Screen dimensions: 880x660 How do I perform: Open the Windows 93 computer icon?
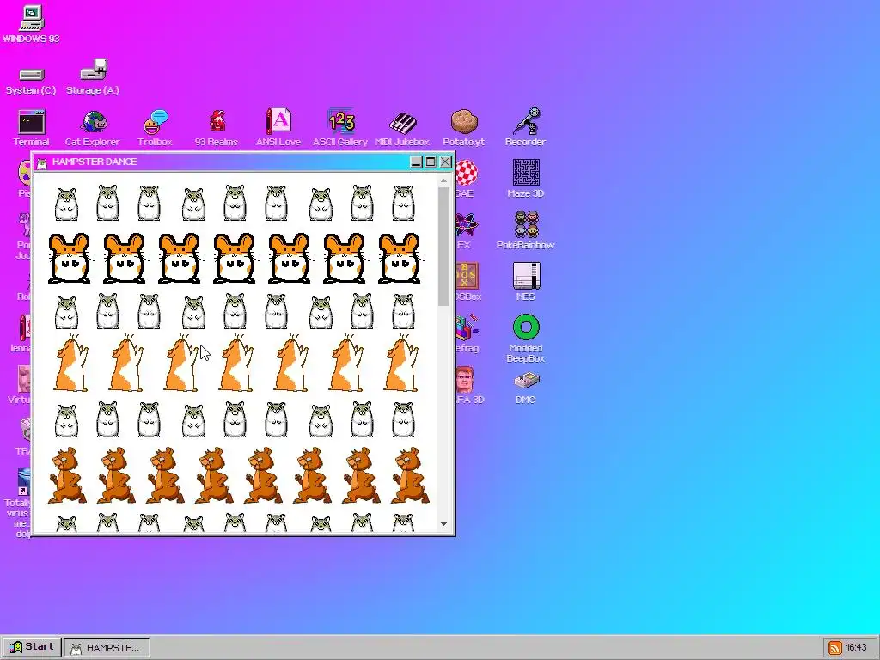coord(31,23)
